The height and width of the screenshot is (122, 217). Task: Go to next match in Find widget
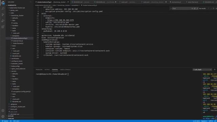pos(211,8)
